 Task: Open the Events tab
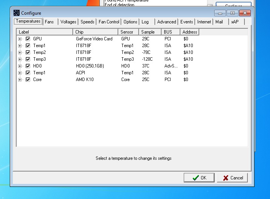[x=186, y=22]
